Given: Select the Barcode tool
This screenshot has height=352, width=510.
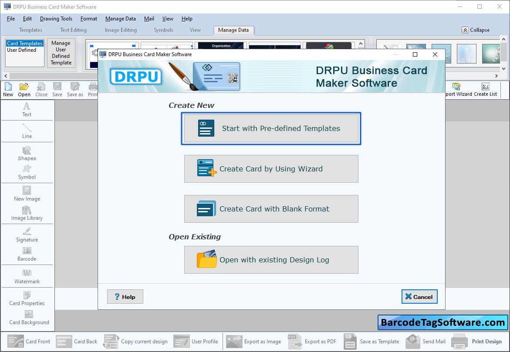Looking at the screenshot, I should point(27,254).
